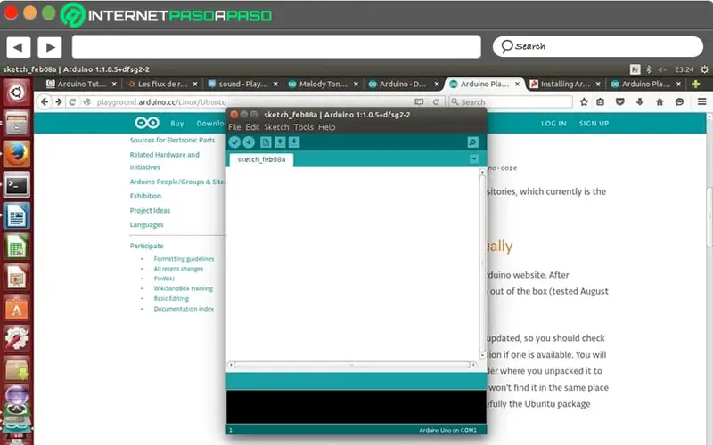
Task: Go to Firefox home page icon
Action: coord(660,102)
